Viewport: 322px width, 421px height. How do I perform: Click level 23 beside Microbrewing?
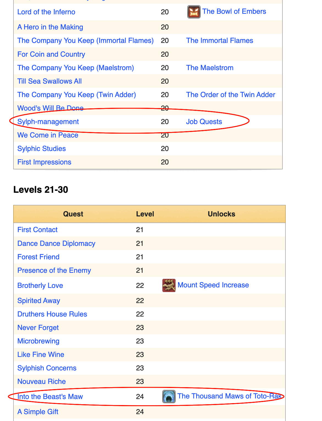tap(140, 341)
